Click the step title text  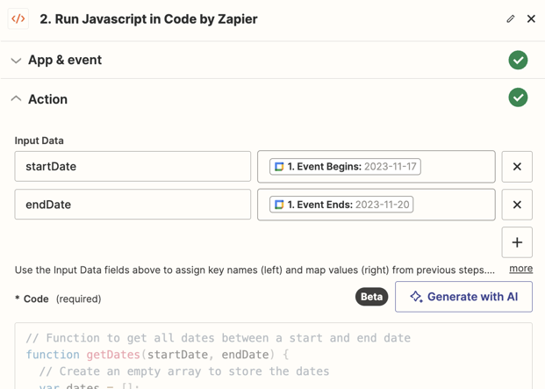tap(148, 18)
